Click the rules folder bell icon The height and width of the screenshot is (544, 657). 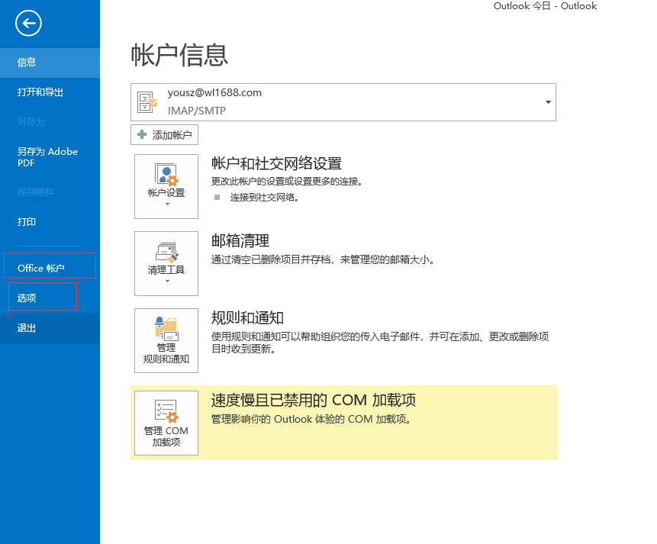tap(166, 329)
